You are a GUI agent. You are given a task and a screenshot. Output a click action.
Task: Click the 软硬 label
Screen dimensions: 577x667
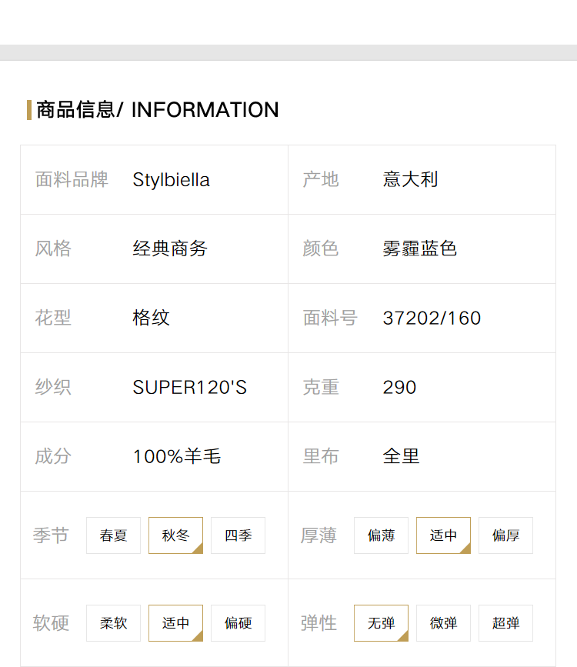click(51, 623)
